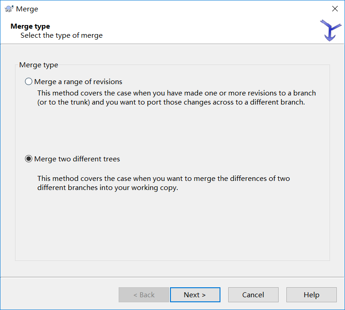Screen dimensions: 345x310
Task: Click the TortoiseSVN icon in title bar
Action: tap(9, 9)
